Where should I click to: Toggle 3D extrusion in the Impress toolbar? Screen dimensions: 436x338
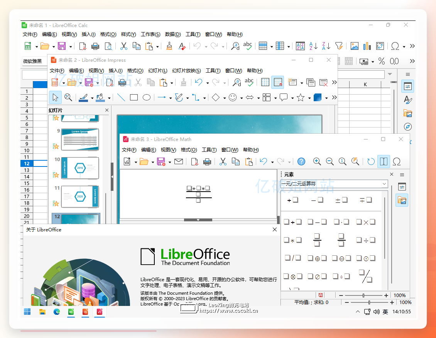click(317, 97)
